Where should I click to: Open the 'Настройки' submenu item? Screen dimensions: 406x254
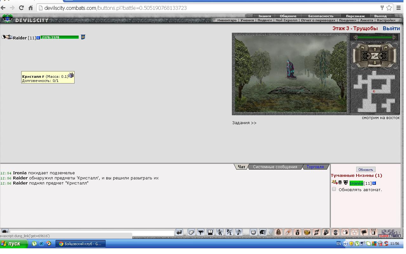point(386,20)
